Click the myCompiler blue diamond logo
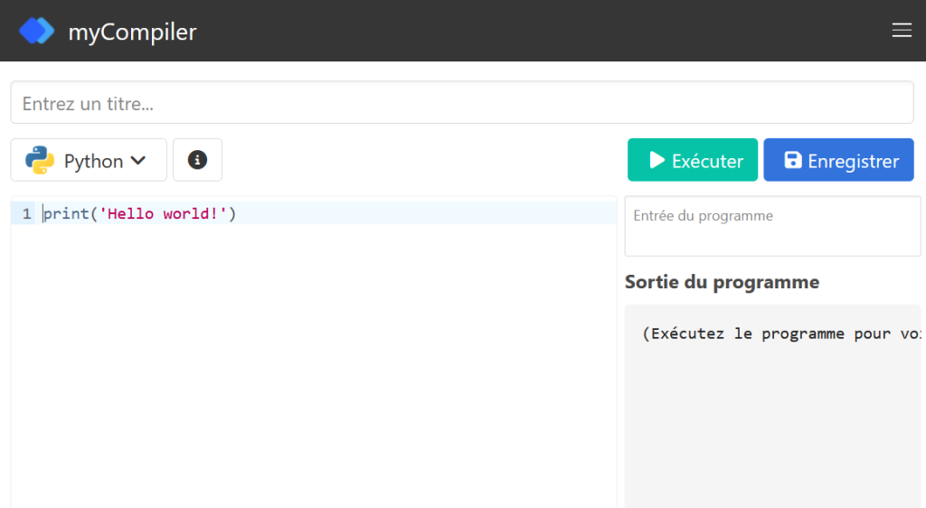Screen dimensions: 926x508 [x=36, y=31]
